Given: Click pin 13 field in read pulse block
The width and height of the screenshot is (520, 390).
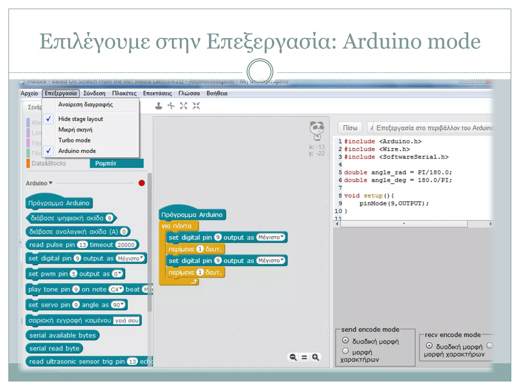Looking at the screenshot, I should [x=83, y=245].
